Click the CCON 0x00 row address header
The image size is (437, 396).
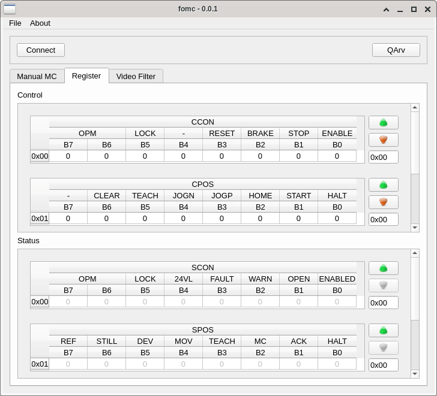coord(40,156)
